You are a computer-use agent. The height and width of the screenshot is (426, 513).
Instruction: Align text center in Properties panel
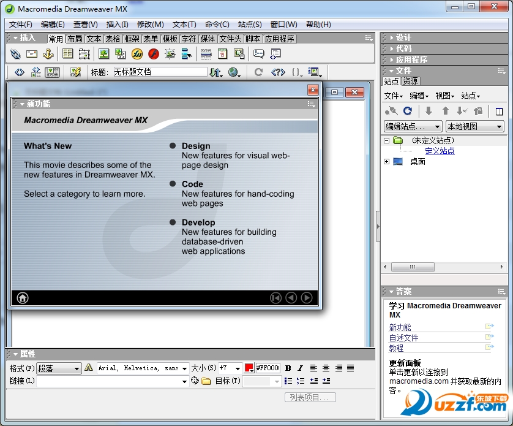coord(326,368)
